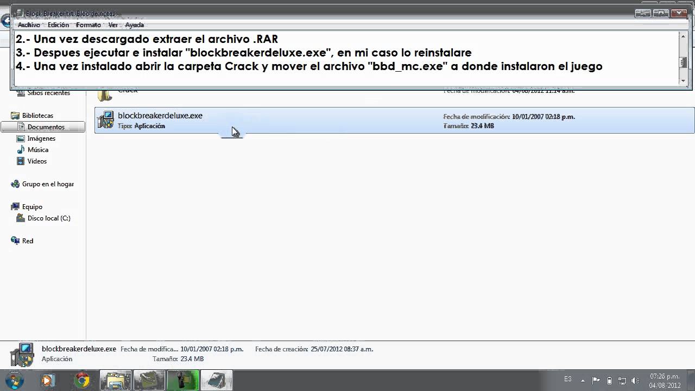Open Vídeos library
The image size is (695, 391).
click(37, 161)
